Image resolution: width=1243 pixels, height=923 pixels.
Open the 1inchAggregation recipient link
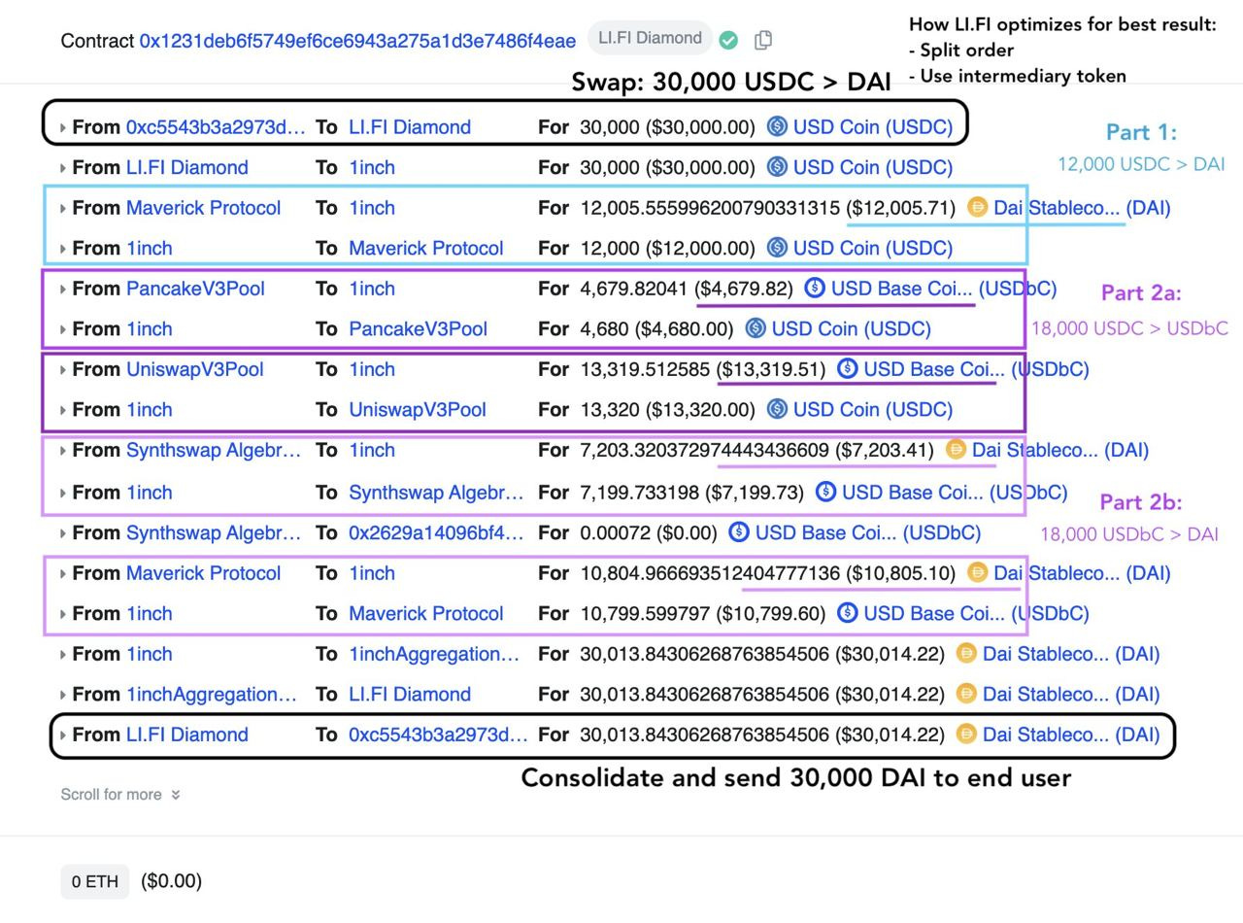tap(434, 654)
